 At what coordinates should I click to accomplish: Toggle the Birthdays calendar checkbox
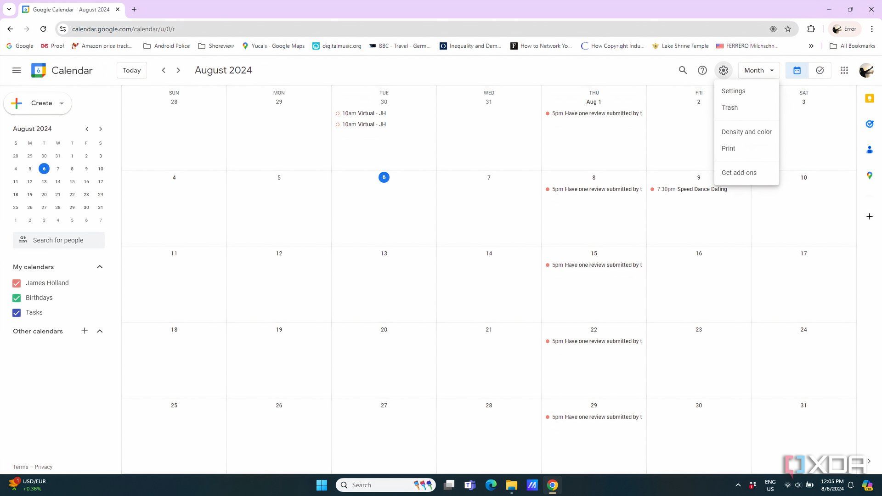point(17,298)
